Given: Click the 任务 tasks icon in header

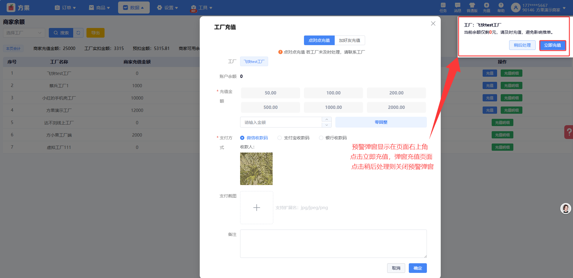Looking at the screenshot, I should click(443, 7).
